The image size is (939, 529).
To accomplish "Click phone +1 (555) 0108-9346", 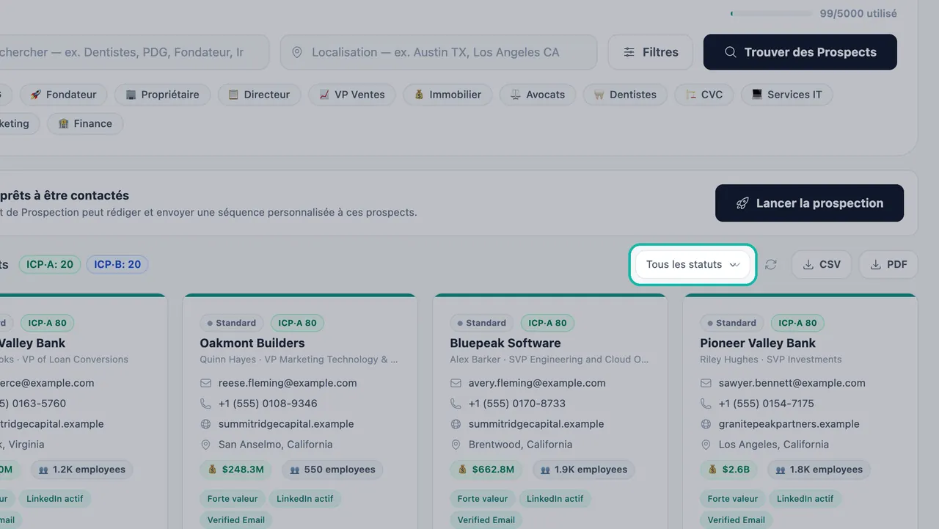I will point(268,404).
